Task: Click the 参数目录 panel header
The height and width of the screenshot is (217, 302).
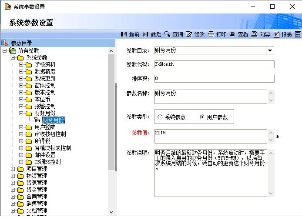Action: (x=22, y=43)
